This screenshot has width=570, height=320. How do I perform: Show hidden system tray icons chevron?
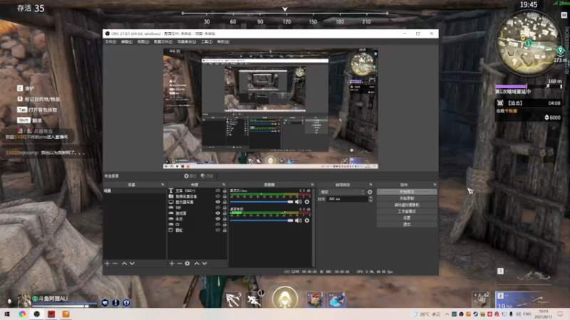coord(447,314)
